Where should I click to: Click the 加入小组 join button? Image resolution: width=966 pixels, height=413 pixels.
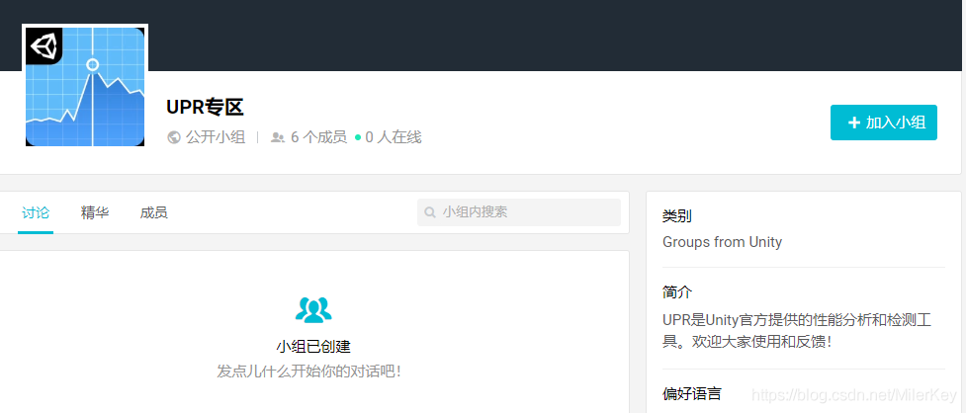884,123
